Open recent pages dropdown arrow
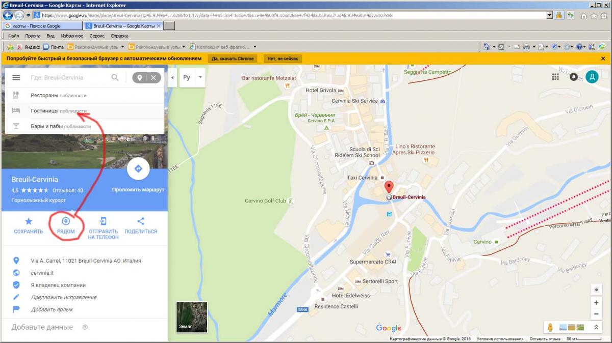 coord(28,15)
